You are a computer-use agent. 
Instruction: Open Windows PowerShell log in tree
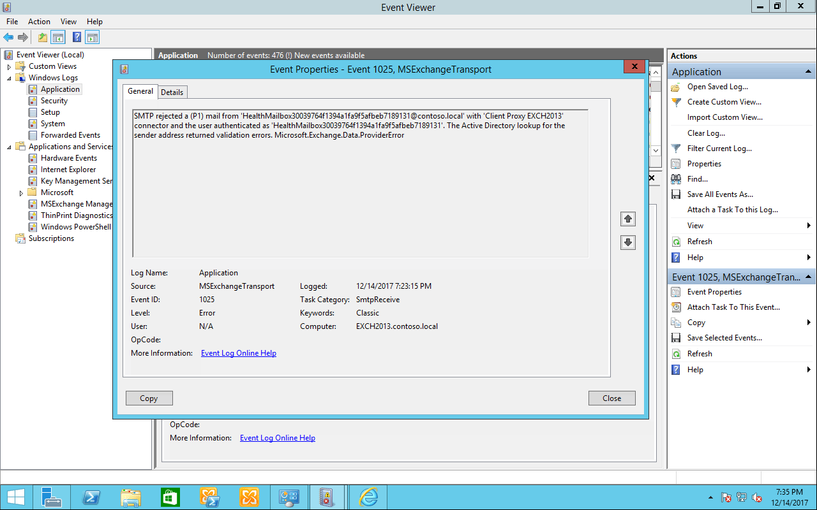tap(75, 227)
